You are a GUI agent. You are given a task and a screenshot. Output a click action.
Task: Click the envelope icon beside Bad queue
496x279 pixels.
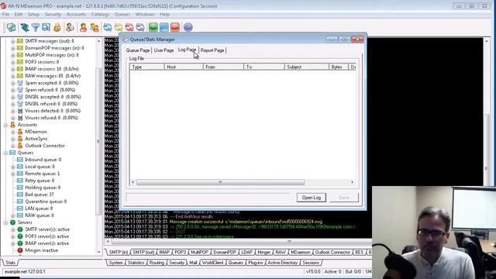pyautogui.click(x=20, y=195)
